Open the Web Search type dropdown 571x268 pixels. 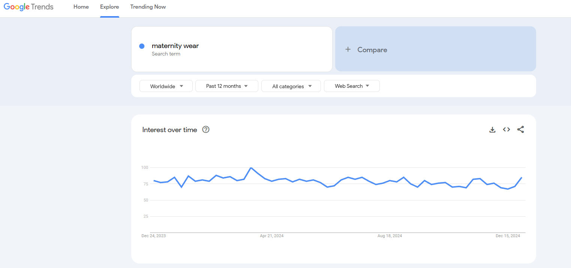pyautogui.click(x=352, y=86)
